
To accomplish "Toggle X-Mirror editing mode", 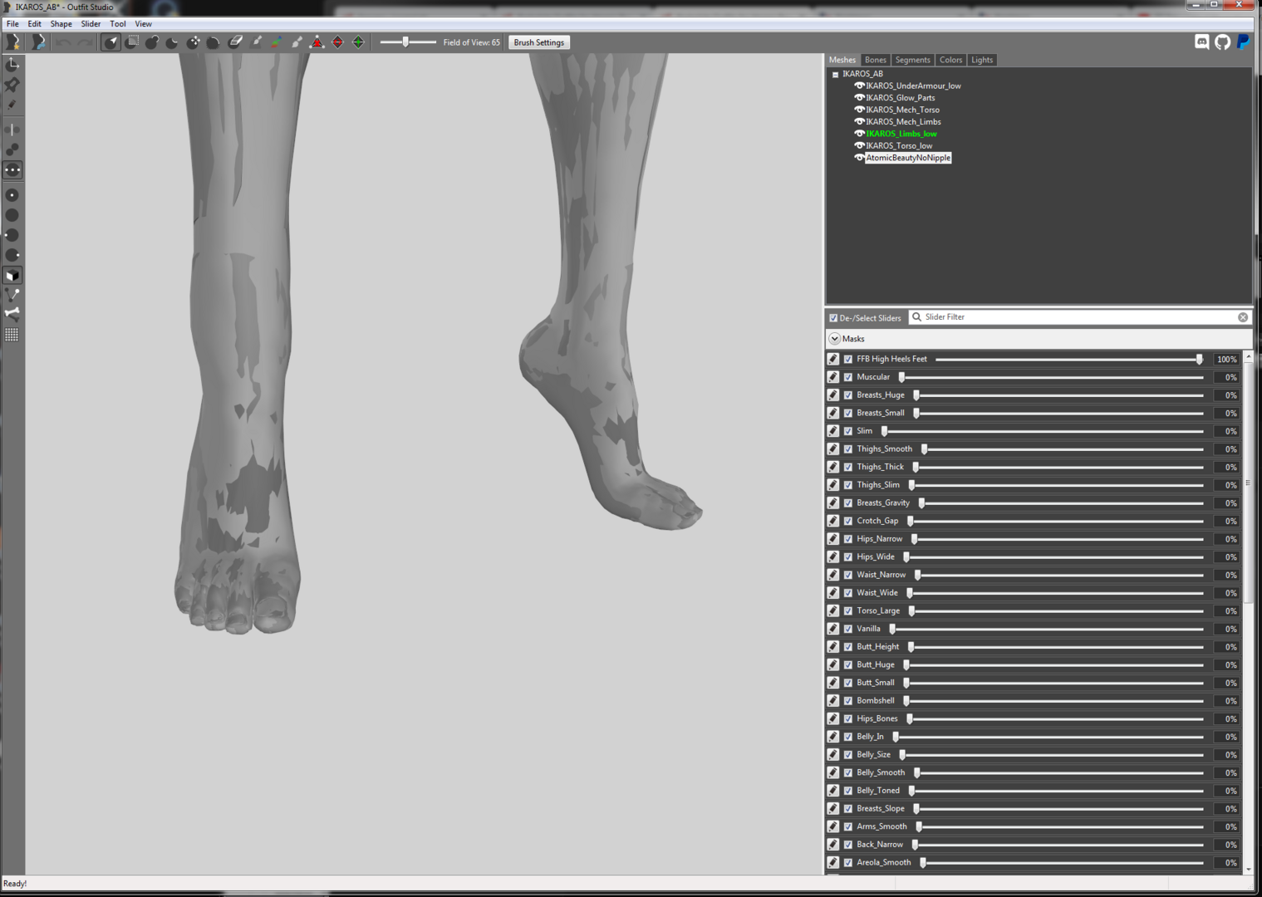I will [x=12, y=130].
